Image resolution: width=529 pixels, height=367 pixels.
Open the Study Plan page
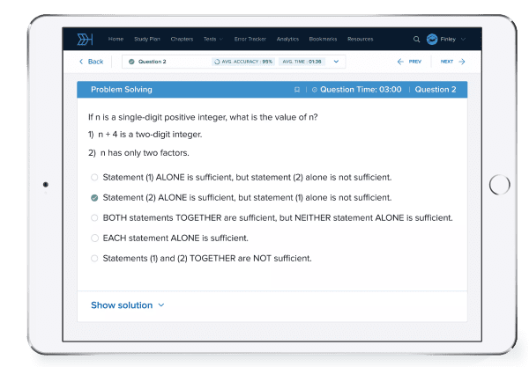point(146,39)
